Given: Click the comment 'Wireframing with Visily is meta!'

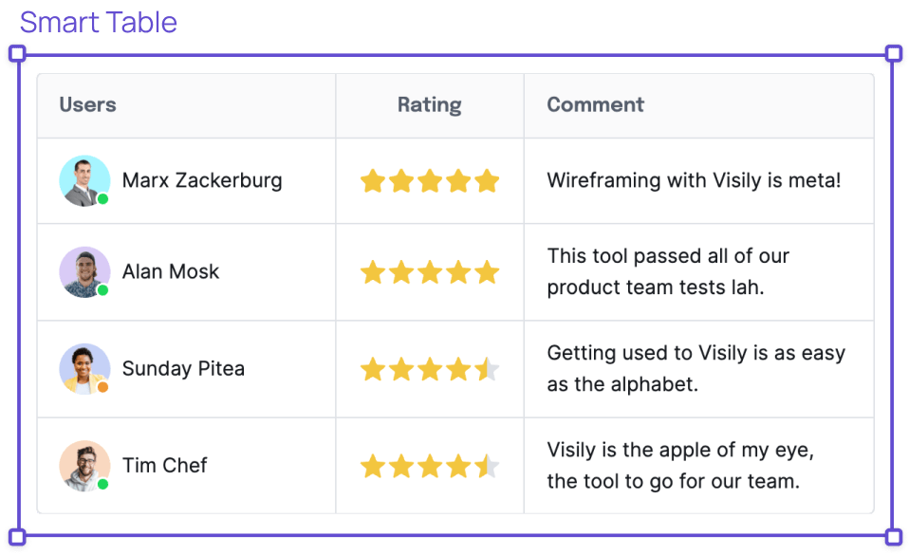Looking at the screenshot, I should point(694,180).
